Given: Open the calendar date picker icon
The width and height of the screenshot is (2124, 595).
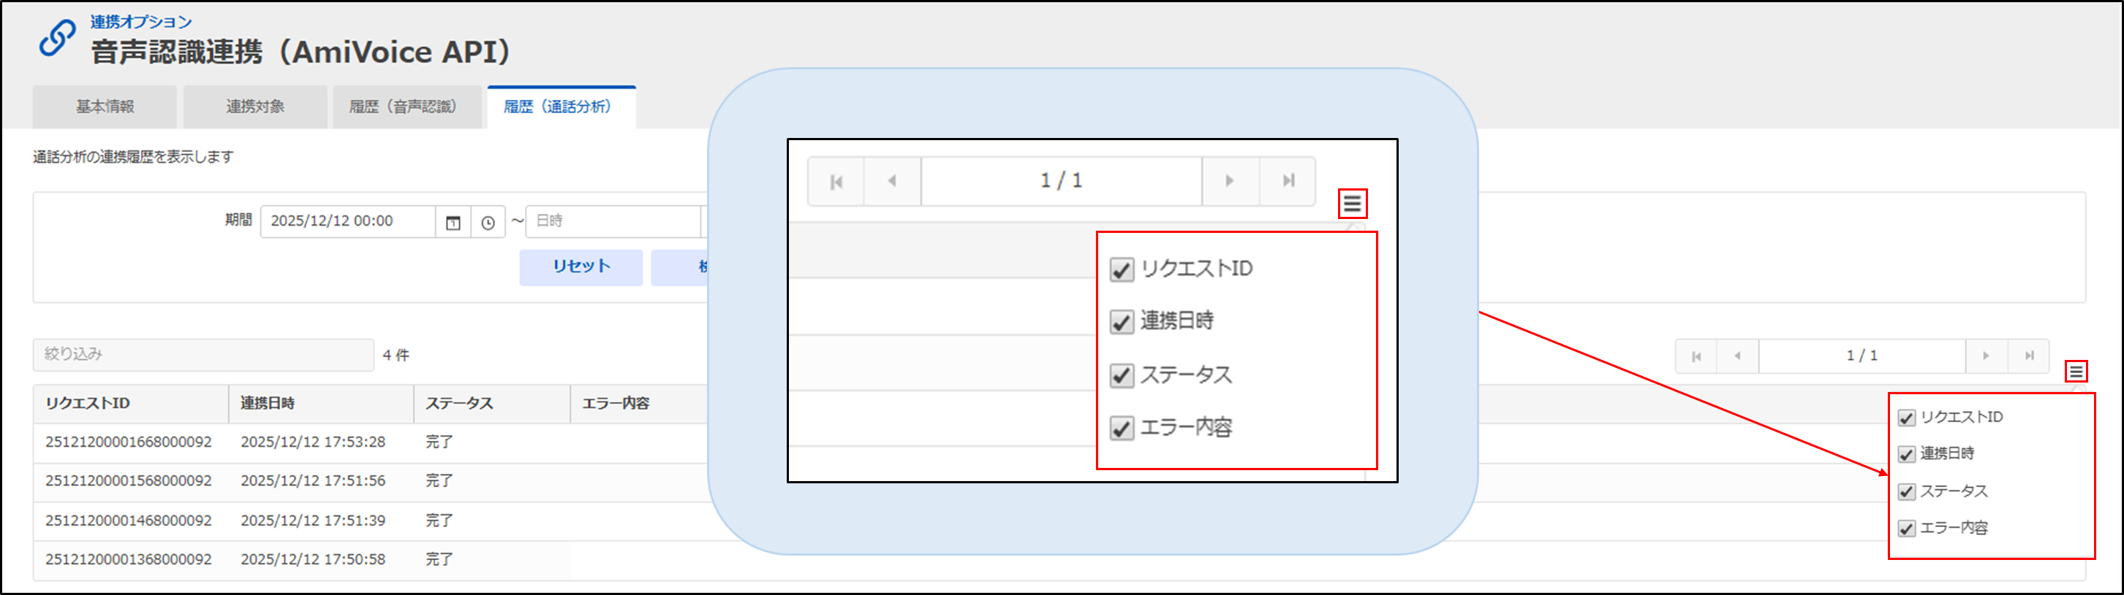Looking at the screenshot, I should (x=453, y=222).
